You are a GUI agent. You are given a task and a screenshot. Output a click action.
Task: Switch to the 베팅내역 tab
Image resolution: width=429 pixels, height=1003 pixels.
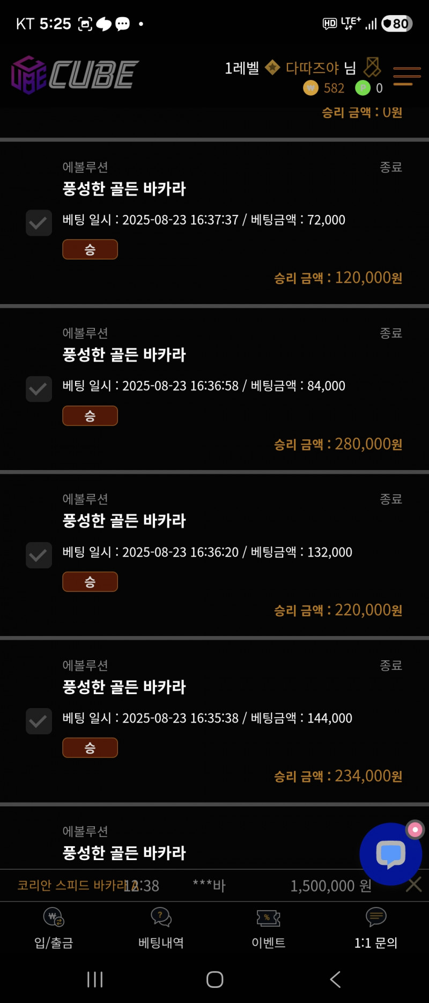[161, 926]
